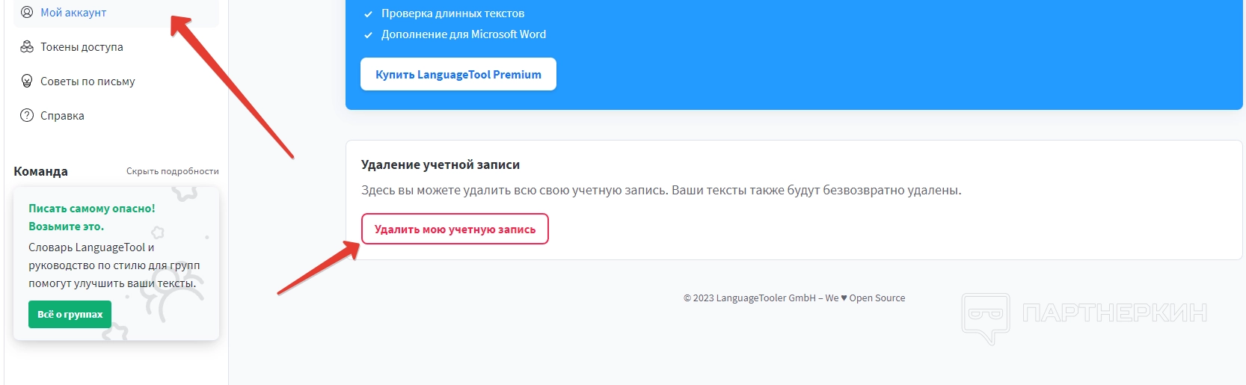1246x385 pixels.
Task: Go to Токены доступа text label
Action: [82, 47]
